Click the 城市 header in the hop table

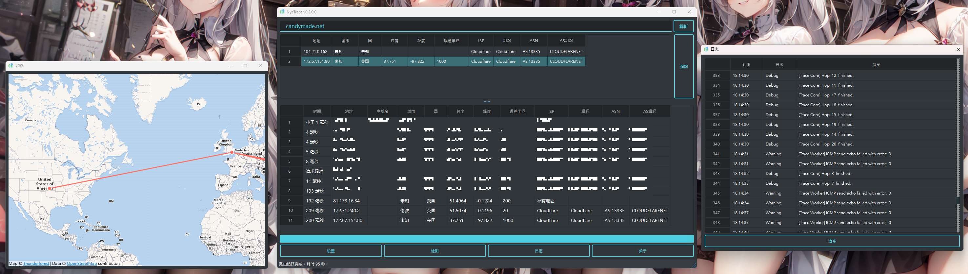[411, 111]
